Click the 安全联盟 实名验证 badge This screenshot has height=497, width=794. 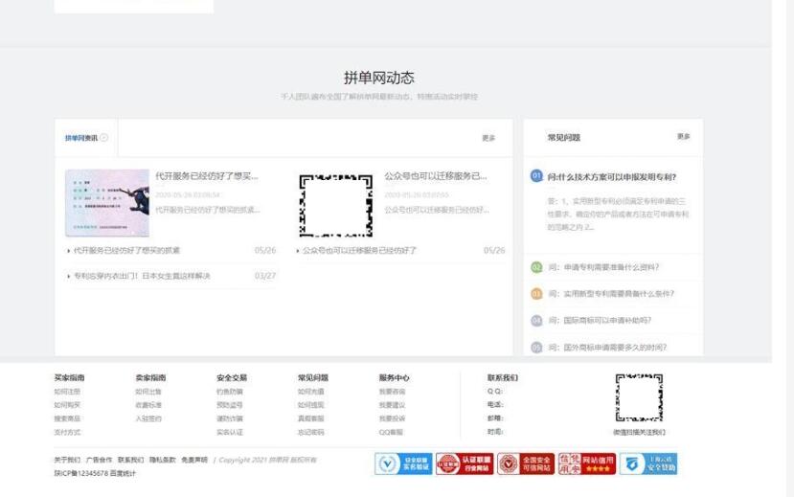[x=402, y=464]
